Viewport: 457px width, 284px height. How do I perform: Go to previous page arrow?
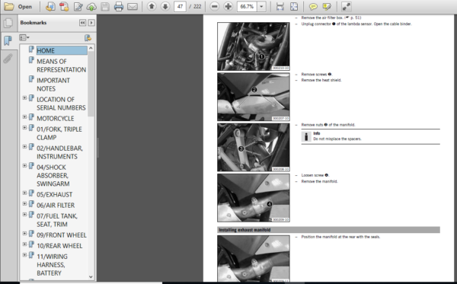click(x=152, y=6)
